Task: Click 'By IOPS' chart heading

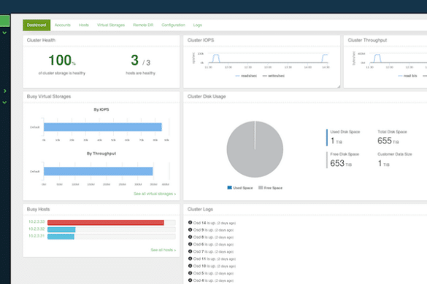Action: 101,109
